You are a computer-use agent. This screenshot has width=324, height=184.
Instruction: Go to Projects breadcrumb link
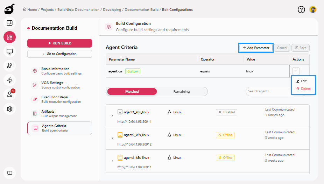pyautogui.click(x=47, y=10)
